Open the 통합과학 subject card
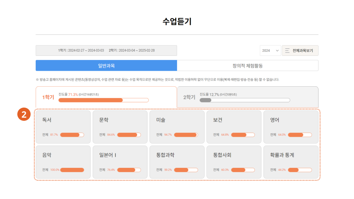The width and height of the screenshot is (354, 199). (177, 162)
